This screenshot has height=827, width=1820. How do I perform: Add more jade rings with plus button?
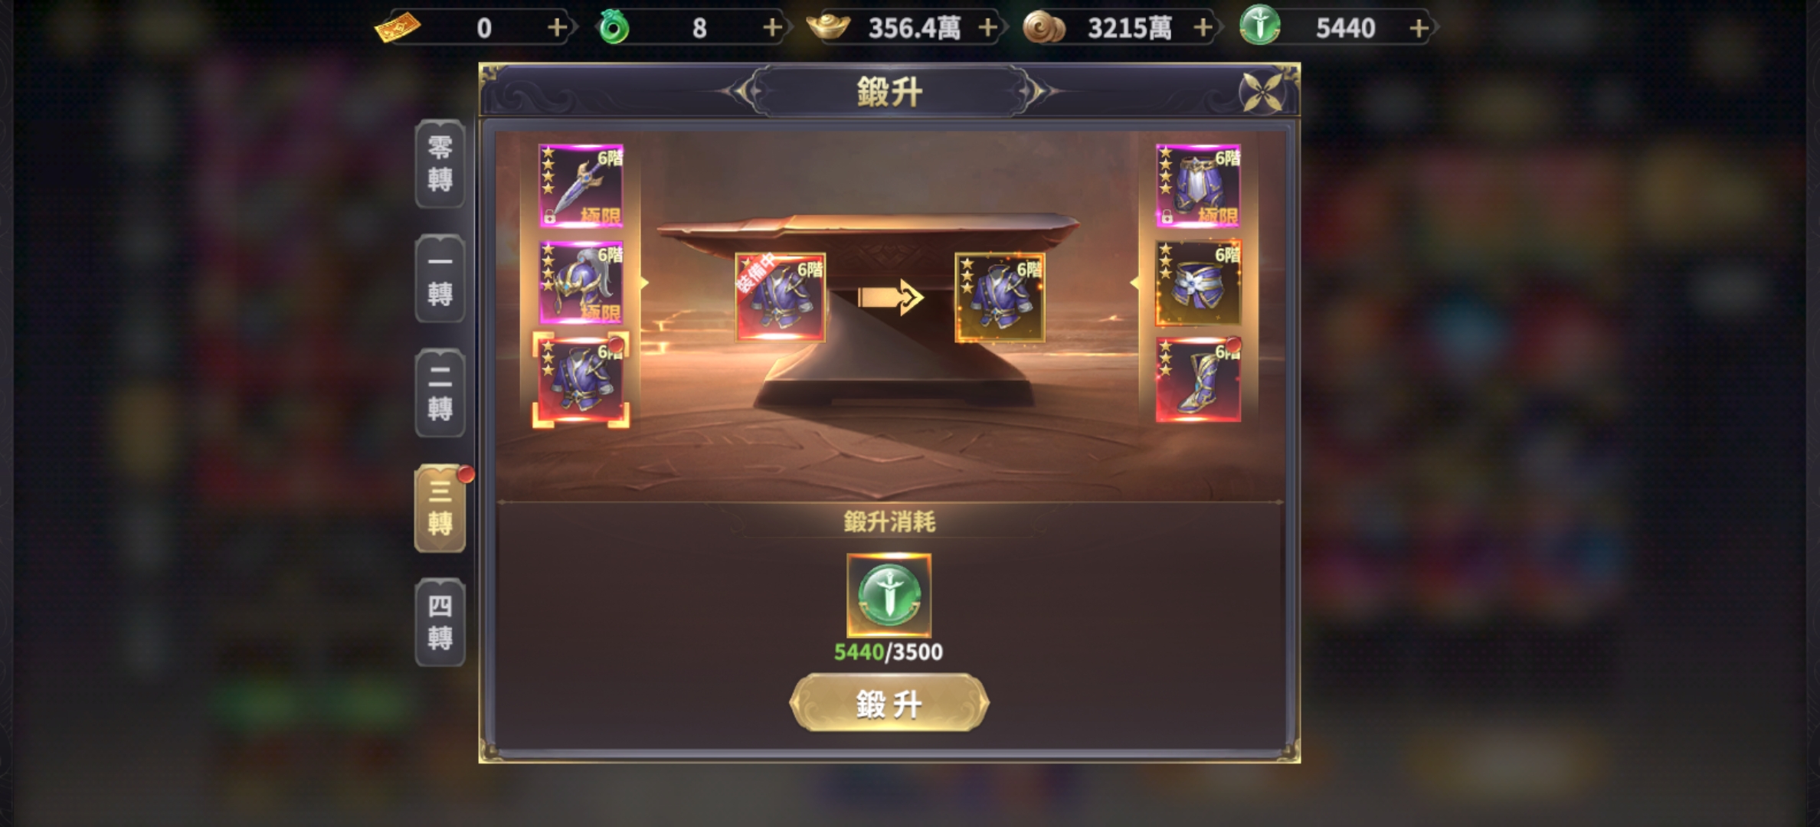[x=773, y=28]
